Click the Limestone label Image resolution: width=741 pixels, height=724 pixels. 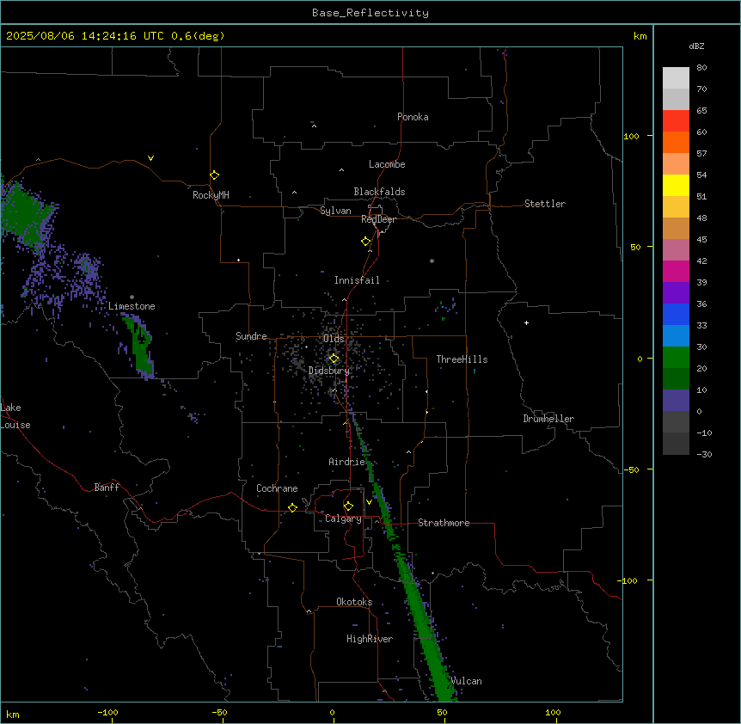[x=132, y=306]
